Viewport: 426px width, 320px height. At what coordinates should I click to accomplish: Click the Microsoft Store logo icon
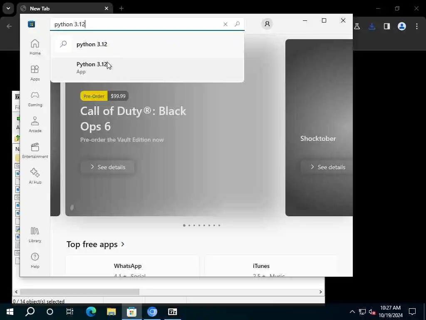click(x=31, y=24)
